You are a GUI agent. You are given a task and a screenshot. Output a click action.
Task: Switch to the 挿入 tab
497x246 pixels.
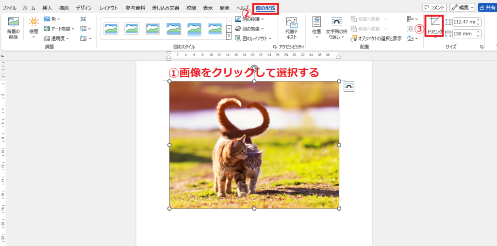(x=47, y=8)
